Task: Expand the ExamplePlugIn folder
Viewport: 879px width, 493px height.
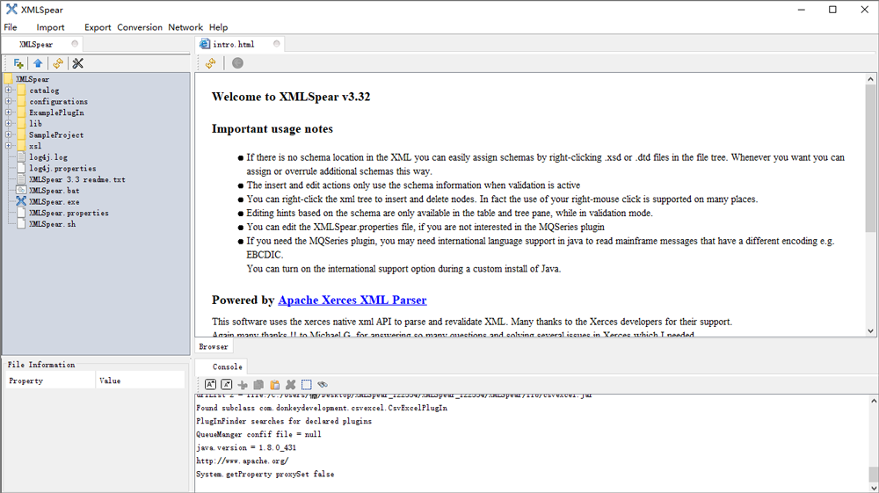Action: tap(9, 112)
